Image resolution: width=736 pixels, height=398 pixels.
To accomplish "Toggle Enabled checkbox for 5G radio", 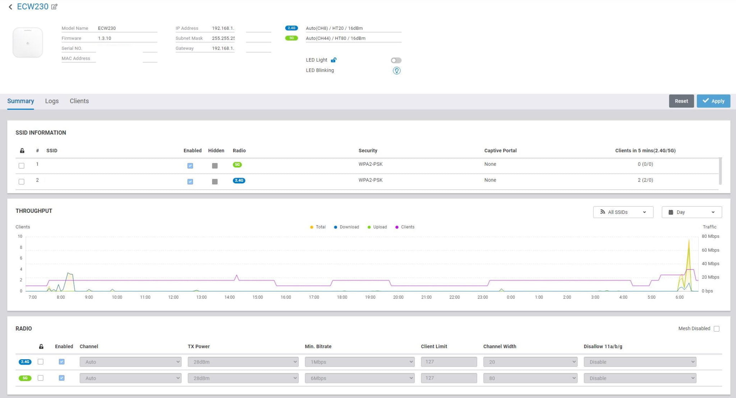I will 61,378.
